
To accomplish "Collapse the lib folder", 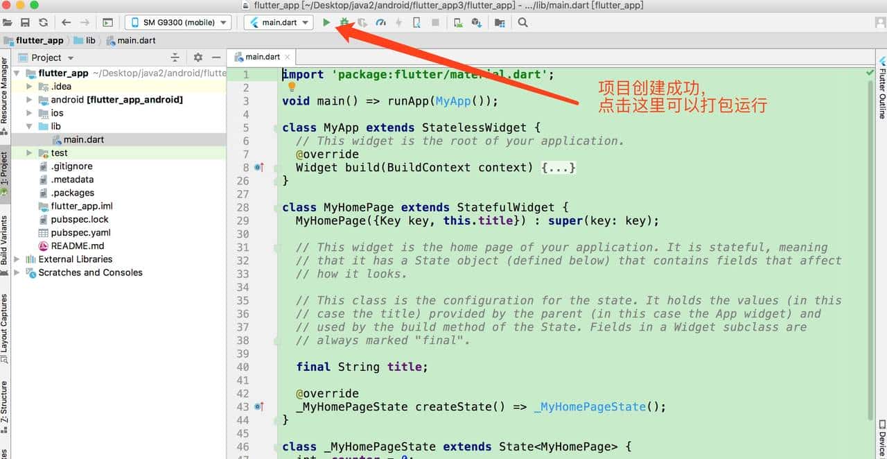I will point(29,126).
